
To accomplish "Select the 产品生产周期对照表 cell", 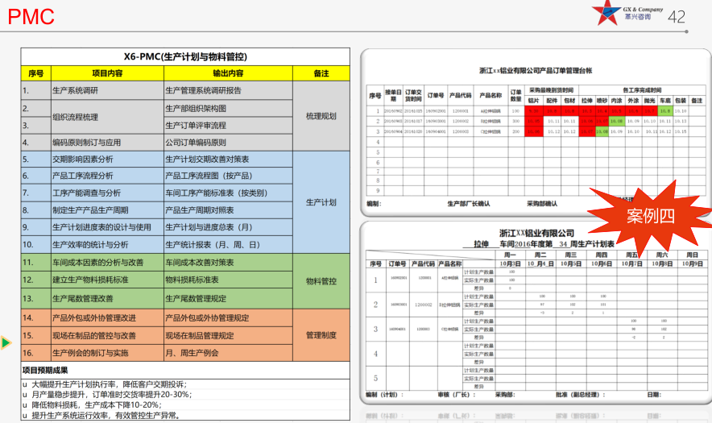I will click(x=228, y=210).
